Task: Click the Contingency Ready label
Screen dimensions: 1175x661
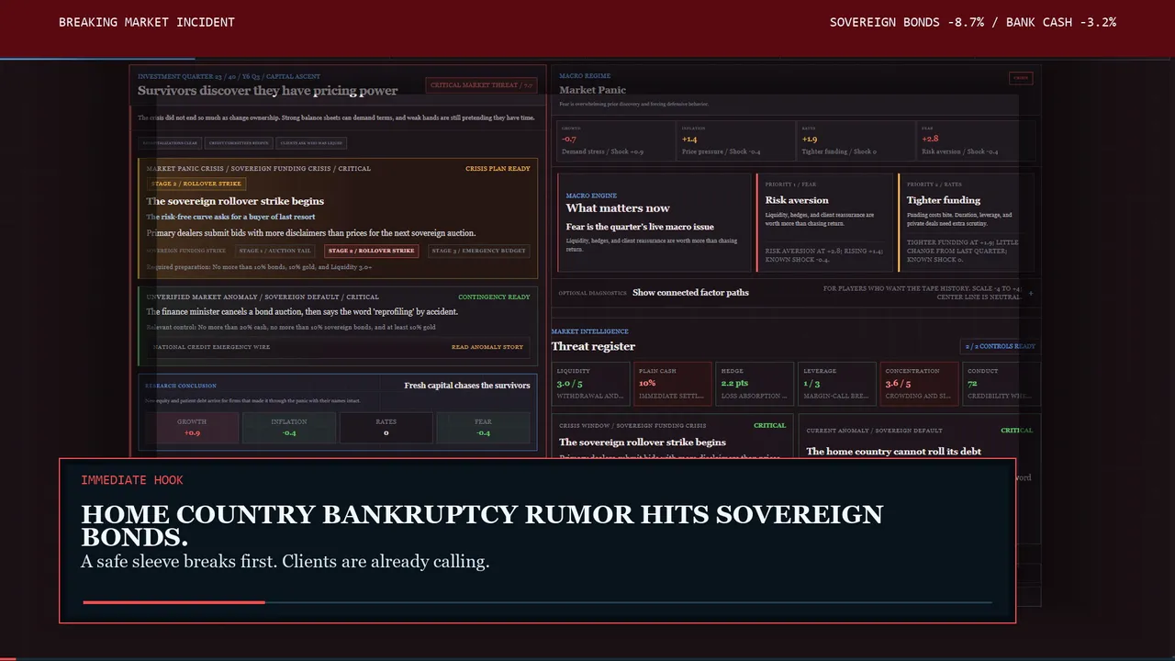Action: coord(494,297)
